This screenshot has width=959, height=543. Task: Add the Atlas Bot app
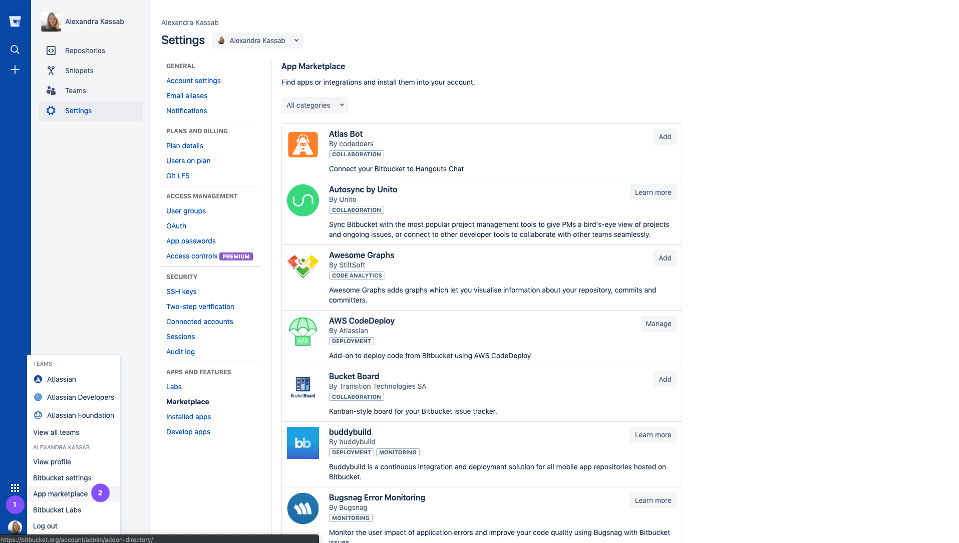click(x=665, y=137)
